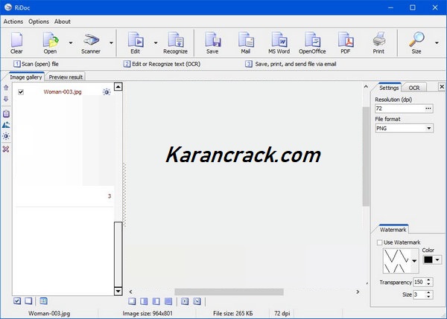447x319 pixels.
Task: Click brightness icon beside Woman-003.jpg
Action: pos(107,92)
